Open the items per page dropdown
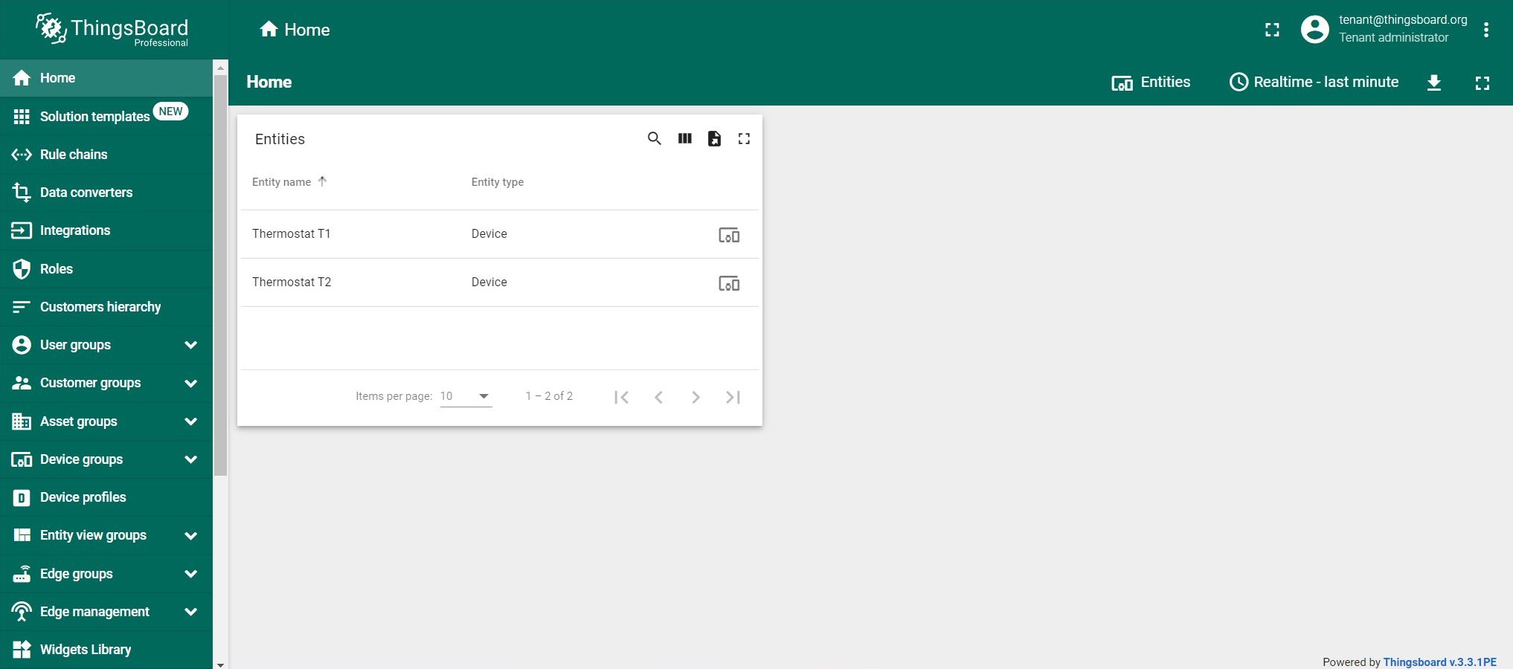Image resolution: width=1513 pixels, height=669 pixels. click(x=465, y=396)
